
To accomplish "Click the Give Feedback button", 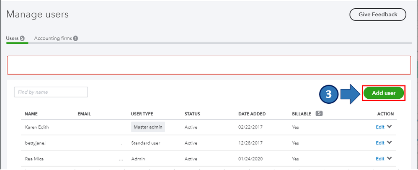I will click(378, 15).
